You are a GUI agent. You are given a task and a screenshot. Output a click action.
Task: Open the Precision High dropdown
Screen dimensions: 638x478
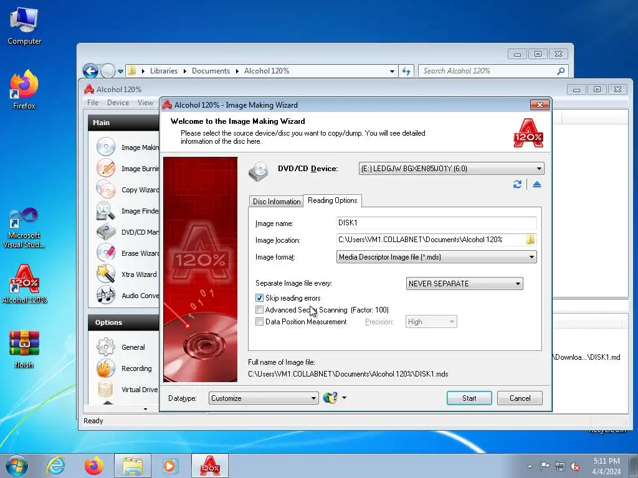[x=431, y=322]
